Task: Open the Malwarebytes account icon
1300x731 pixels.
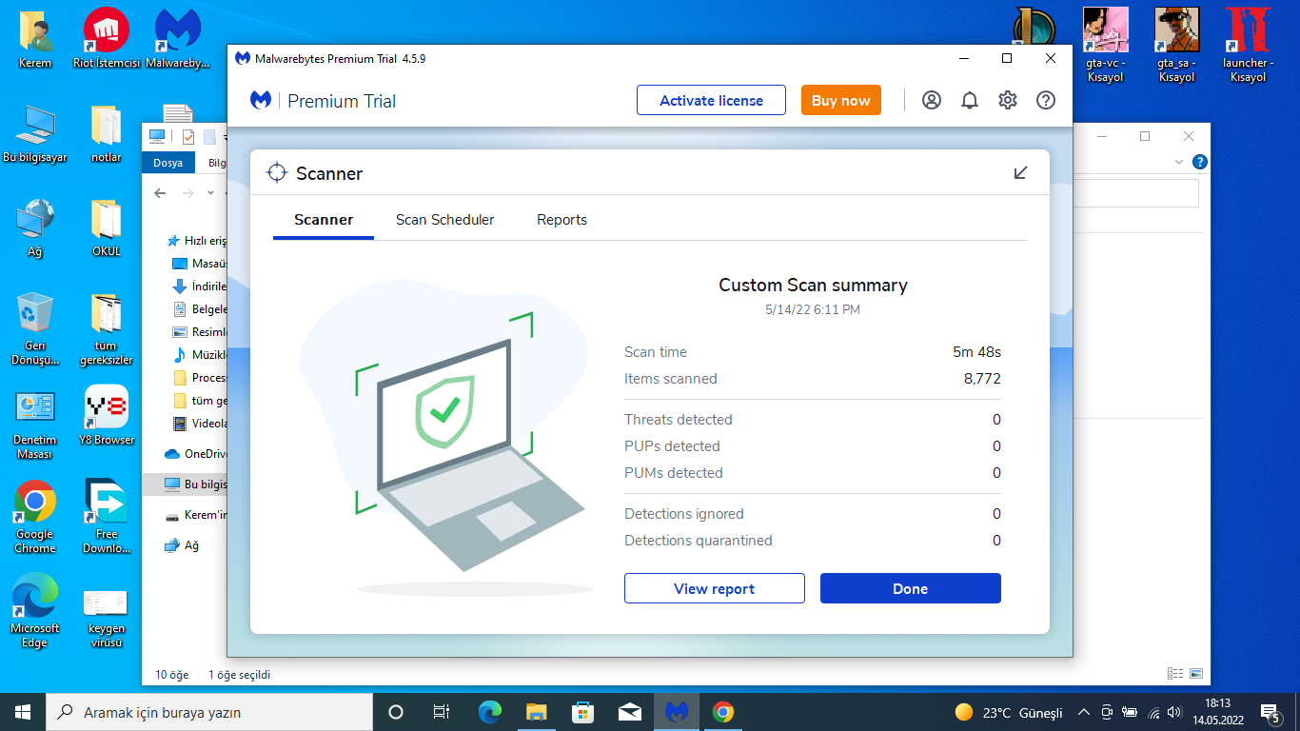Action: click(932, 100)
